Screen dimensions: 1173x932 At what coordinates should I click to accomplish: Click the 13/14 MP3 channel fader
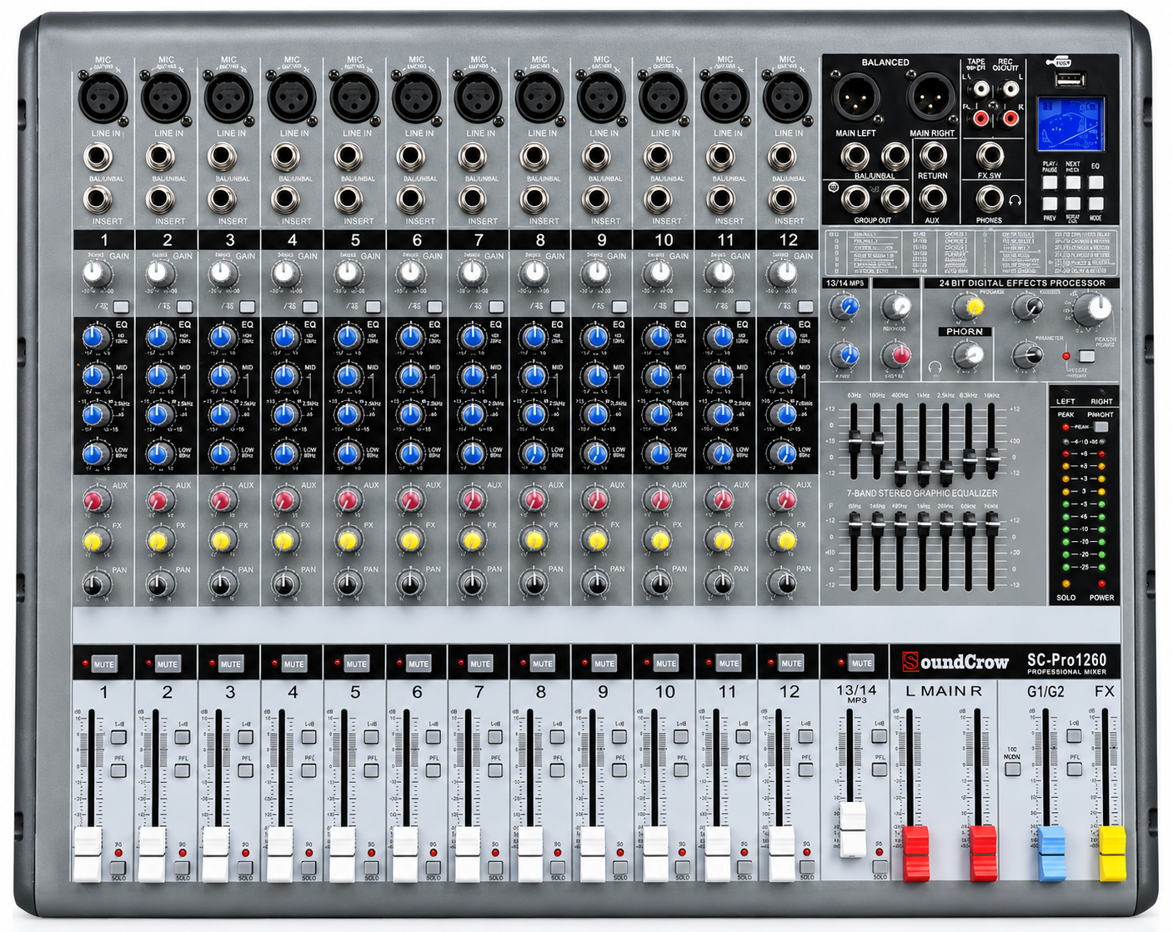coord(852,830)
